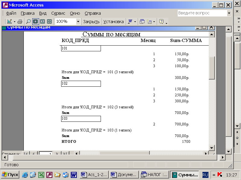Expand hidden tray icons chevron
This screenshot has width=241, height=180.
(x=214, y=175)
